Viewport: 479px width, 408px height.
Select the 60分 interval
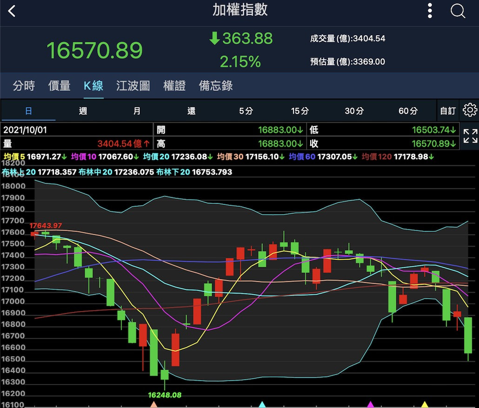coord(408,111)
